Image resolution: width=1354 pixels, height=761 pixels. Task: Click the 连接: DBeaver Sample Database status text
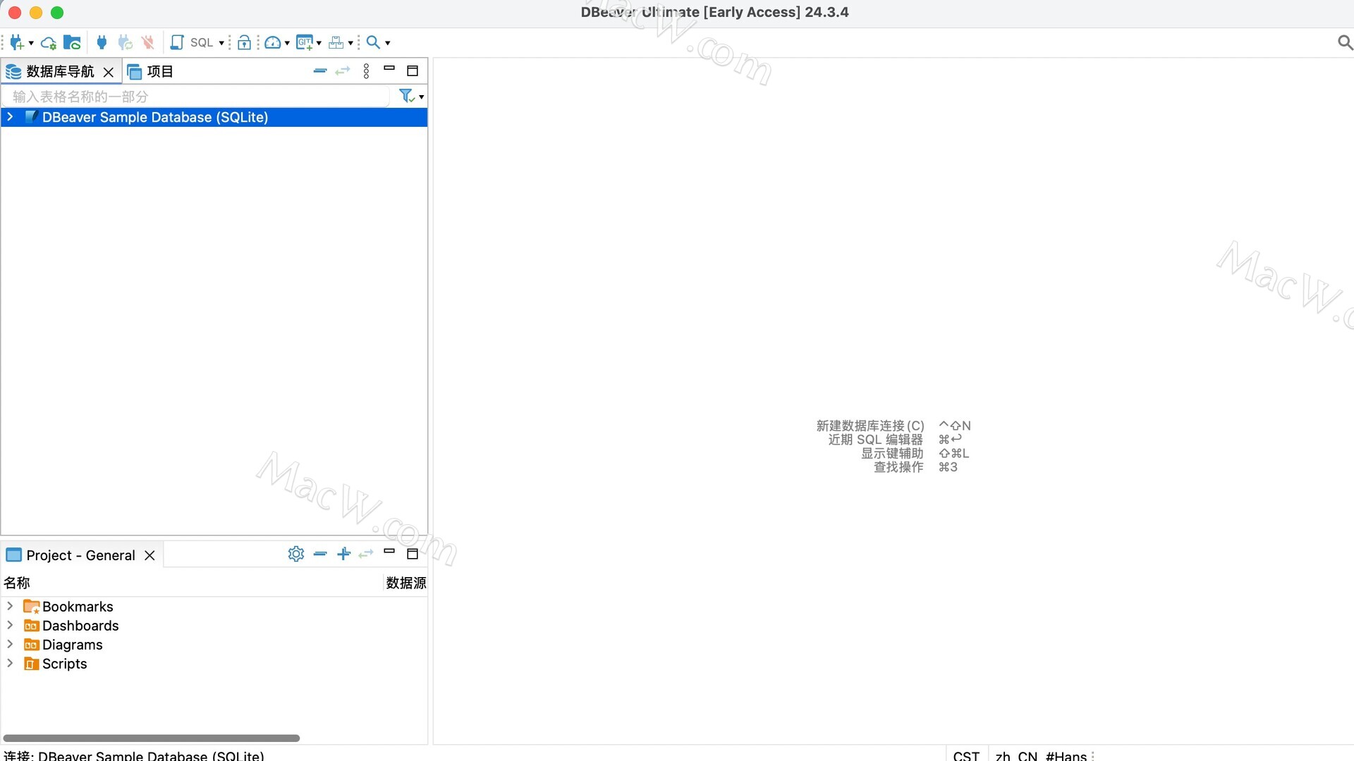(x=134, y=755)
